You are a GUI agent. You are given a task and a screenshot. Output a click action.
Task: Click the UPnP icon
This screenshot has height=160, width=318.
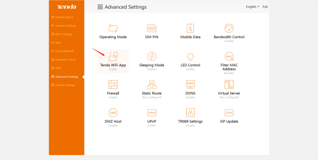(x=152, y=113)
